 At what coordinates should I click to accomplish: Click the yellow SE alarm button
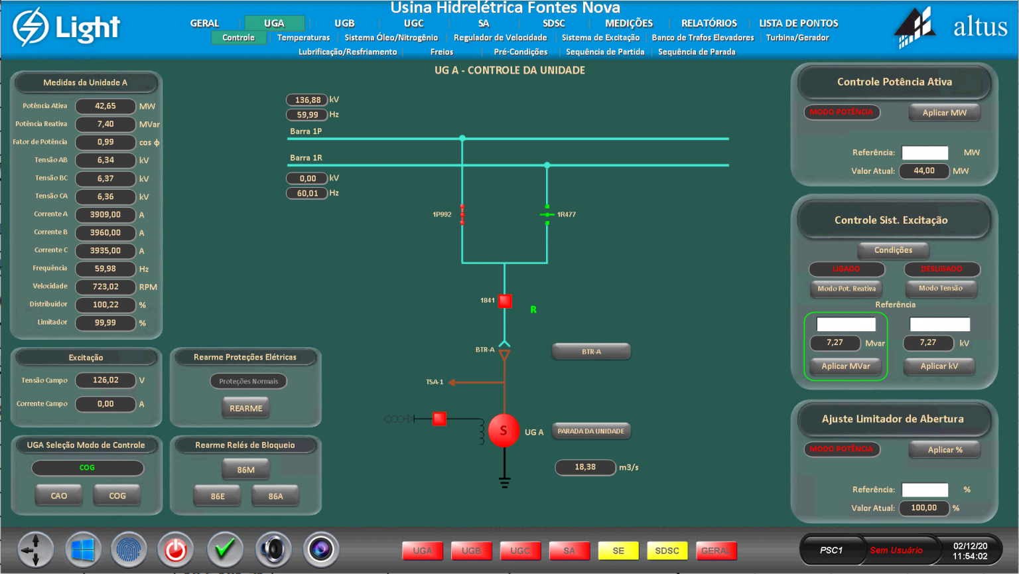(x=618, y=551)
